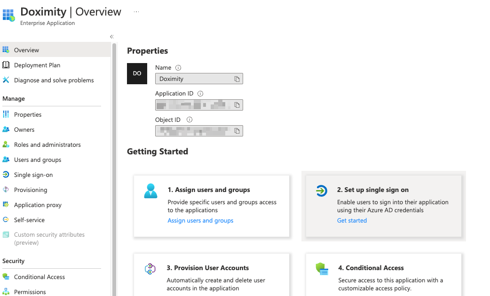Image resolution: width=490 pixels, height=296 pixels.
Task: Click the Diagnose and solve problems wrench icon
Action: pos(6,80)
